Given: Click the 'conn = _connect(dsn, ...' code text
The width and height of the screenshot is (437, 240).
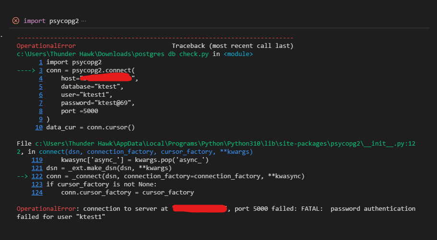Looking at the screenshot, I should click(176, 176).
